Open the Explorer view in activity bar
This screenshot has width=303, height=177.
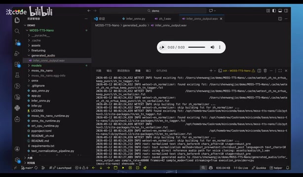(17, 20)
